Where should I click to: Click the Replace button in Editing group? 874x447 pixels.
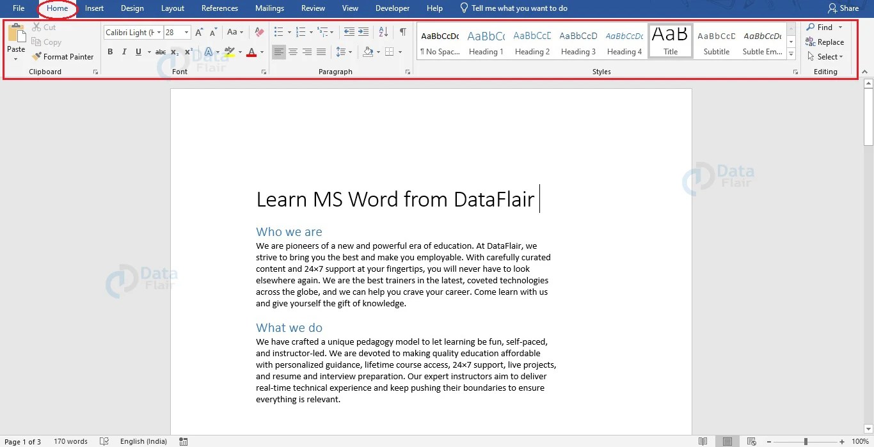[x=829, y=42]
